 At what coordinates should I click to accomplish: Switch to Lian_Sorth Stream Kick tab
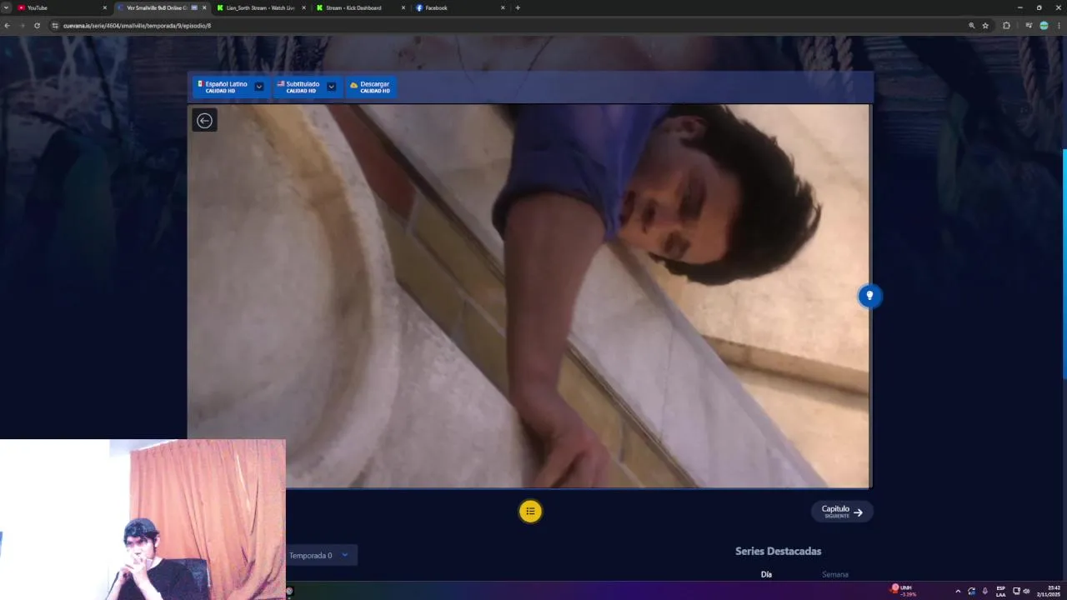pyautogui.click(x=260, y=7)
